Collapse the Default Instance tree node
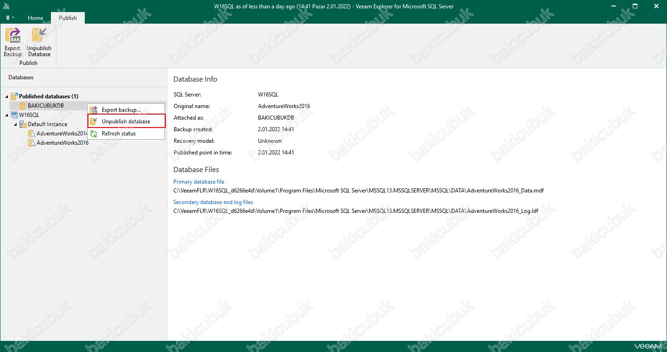The width and height of the screenshot is (667, 352). [15, 124]
